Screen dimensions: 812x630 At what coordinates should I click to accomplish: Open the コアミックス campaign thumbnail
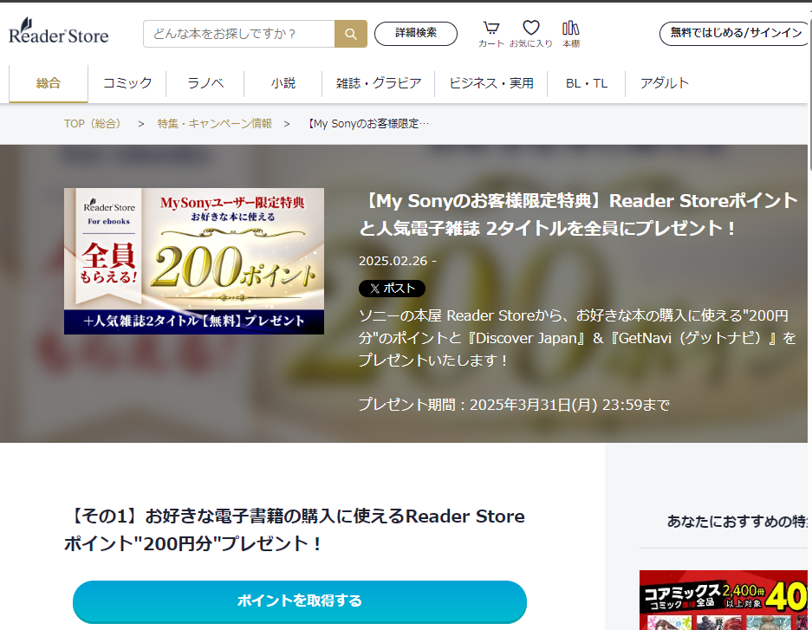(724, 600)
